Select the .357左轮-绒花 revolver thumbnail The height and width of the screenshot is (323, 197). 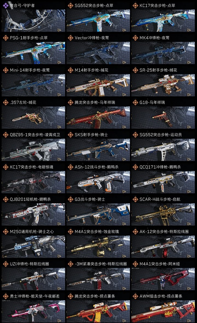pos(33,117)
